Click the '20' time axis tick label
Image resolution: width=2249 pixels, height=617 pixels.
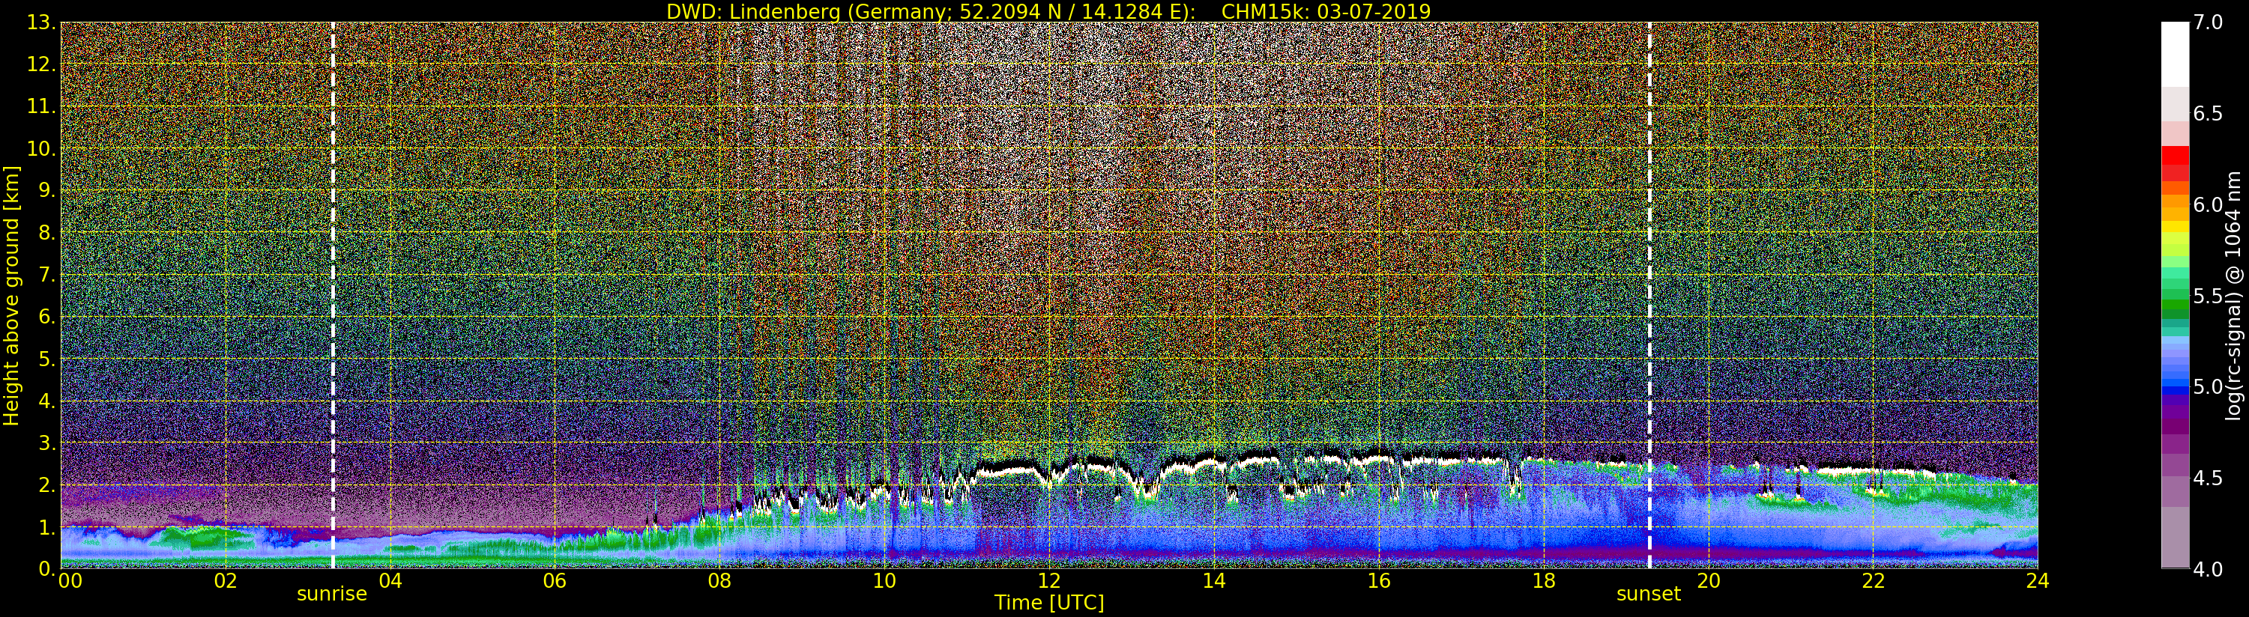1708,581
